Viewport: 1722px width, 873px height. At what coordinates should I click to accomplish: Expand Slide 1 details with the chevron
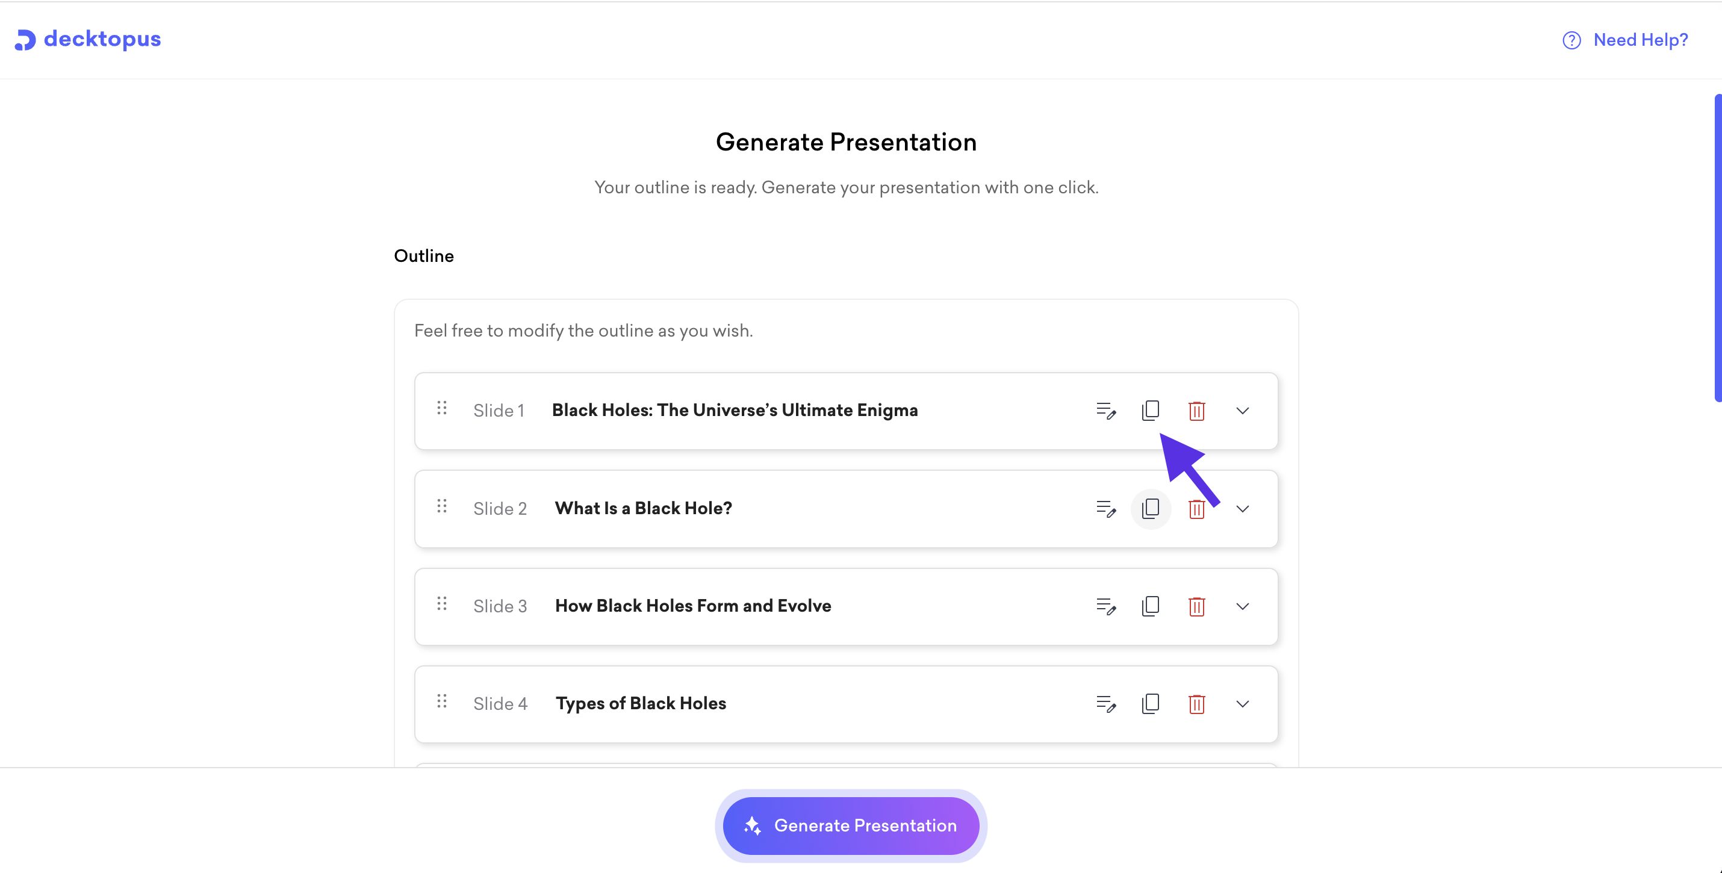[x=1242, y=411]
